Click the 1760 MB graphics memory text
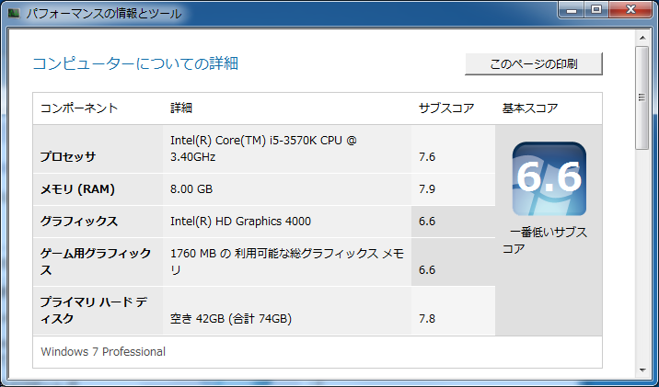 point(287,261)
